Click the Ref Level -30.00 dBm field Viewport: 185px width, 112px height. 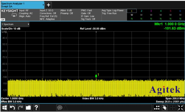click(x=92, y=28)
